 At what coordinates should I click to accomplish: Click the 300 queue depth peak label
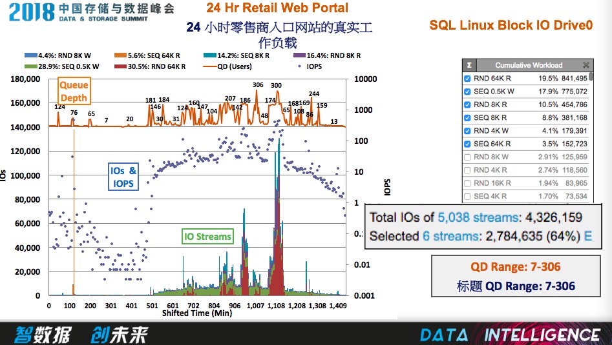point(276,86)
